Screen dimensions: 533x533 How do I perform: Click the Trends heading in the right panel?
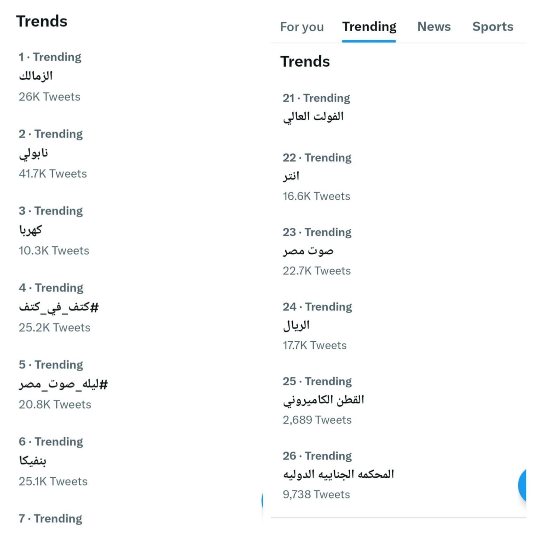pyautogui.click(x=305, y=61)
